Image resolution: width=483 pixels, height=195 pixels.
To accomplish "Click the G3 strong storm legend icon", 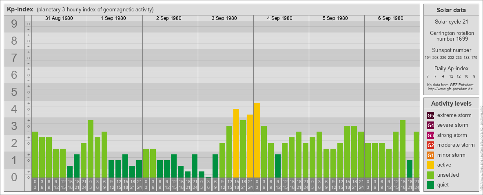I will point(431,135).
